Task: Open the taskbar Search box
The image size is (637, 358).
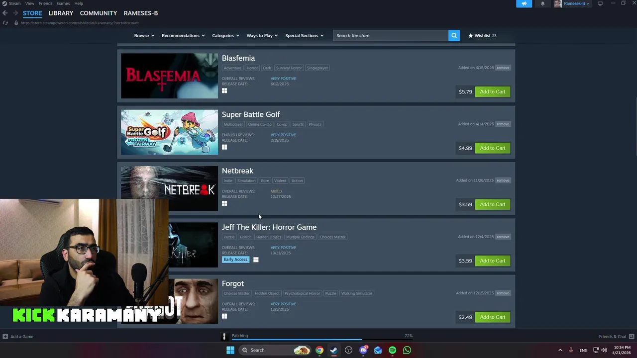Action: tap(274, 350)
